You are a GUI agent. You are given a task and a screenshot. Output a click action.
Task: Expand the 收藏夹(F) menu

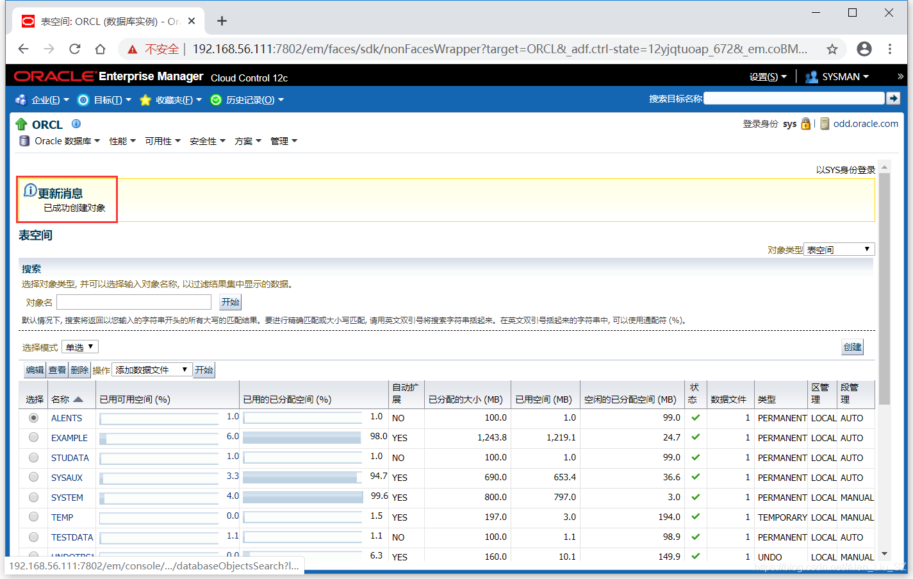[179, 100]
